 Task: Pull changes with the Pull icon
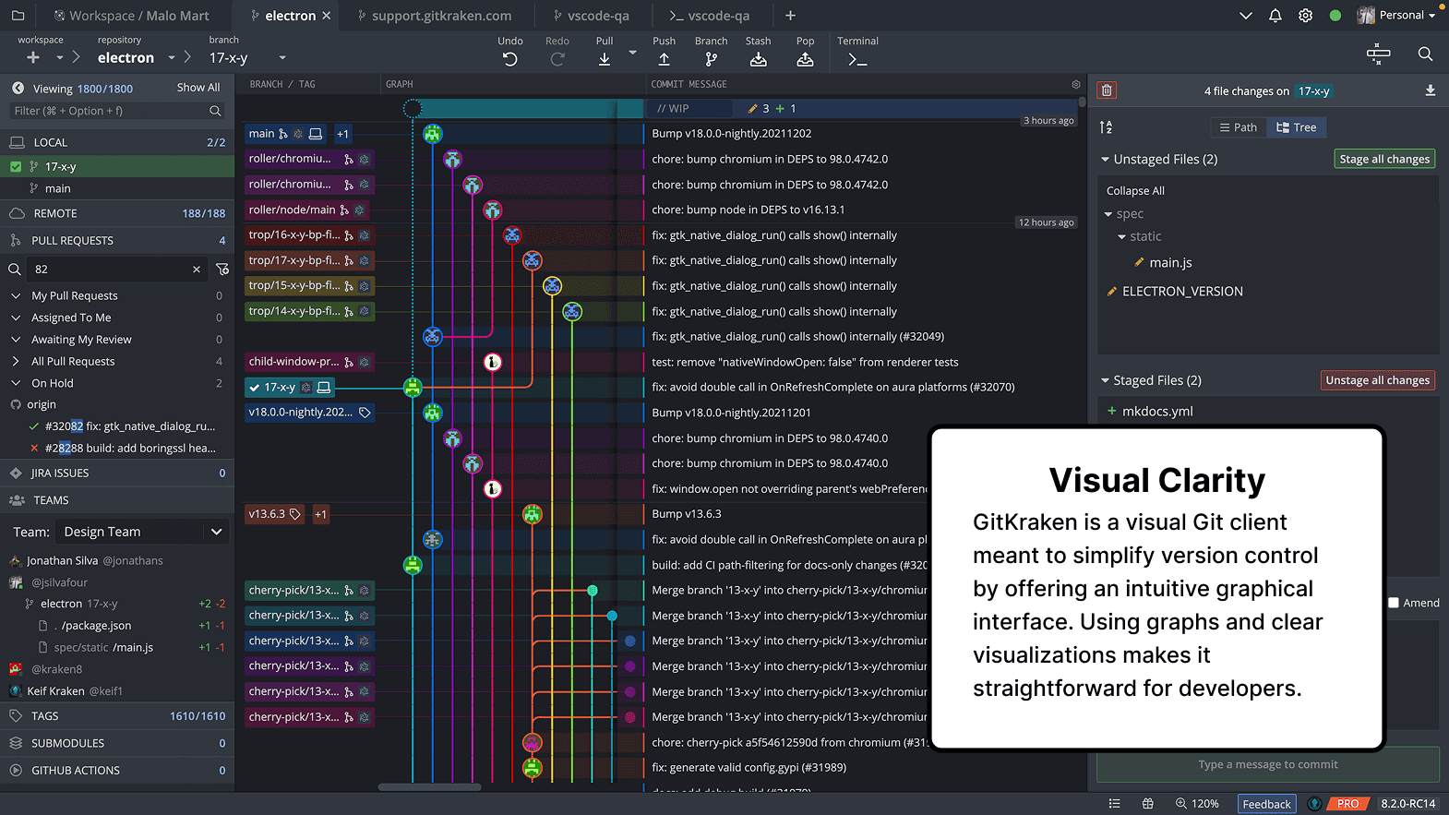coord(604,59)
